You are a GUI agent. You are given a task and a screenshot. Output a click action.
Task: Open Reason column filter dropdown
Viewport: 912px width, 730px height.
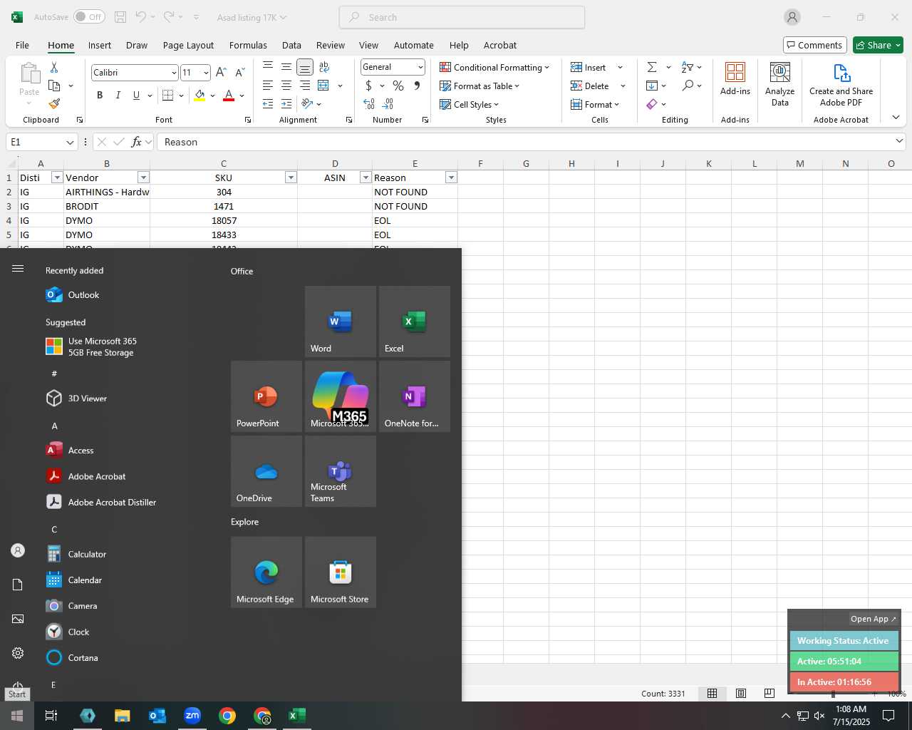[x=451, y=178]
